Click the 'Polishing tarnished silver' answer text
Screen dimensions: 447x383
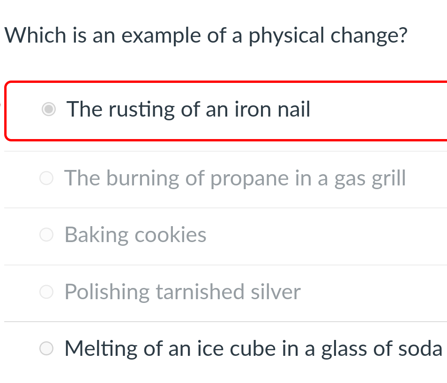point(182,292)
